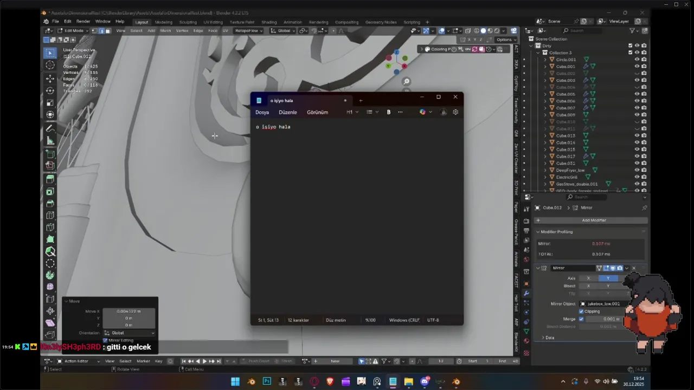694x390 pixels.
Task: Switch to face select mode
Action: [x=108, y=30]
